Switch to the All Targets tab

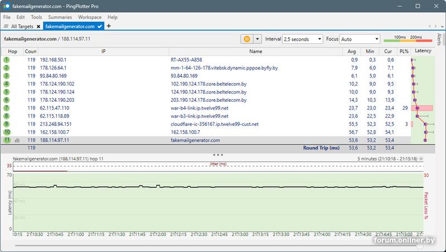(x=22, y=26)
